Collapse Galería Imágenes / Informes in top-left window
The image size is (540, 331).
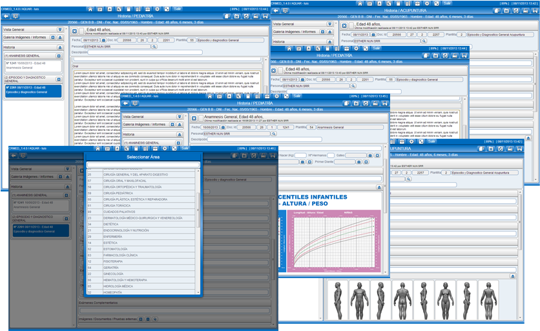(x=60, y=37)
